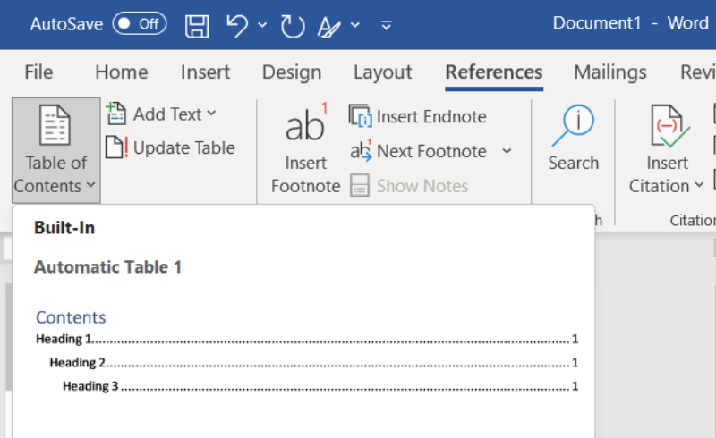Image resolution: width=716 pixels, height=438 pixels.
Task: Open the Mailings tab
Action: pos(610,72)
